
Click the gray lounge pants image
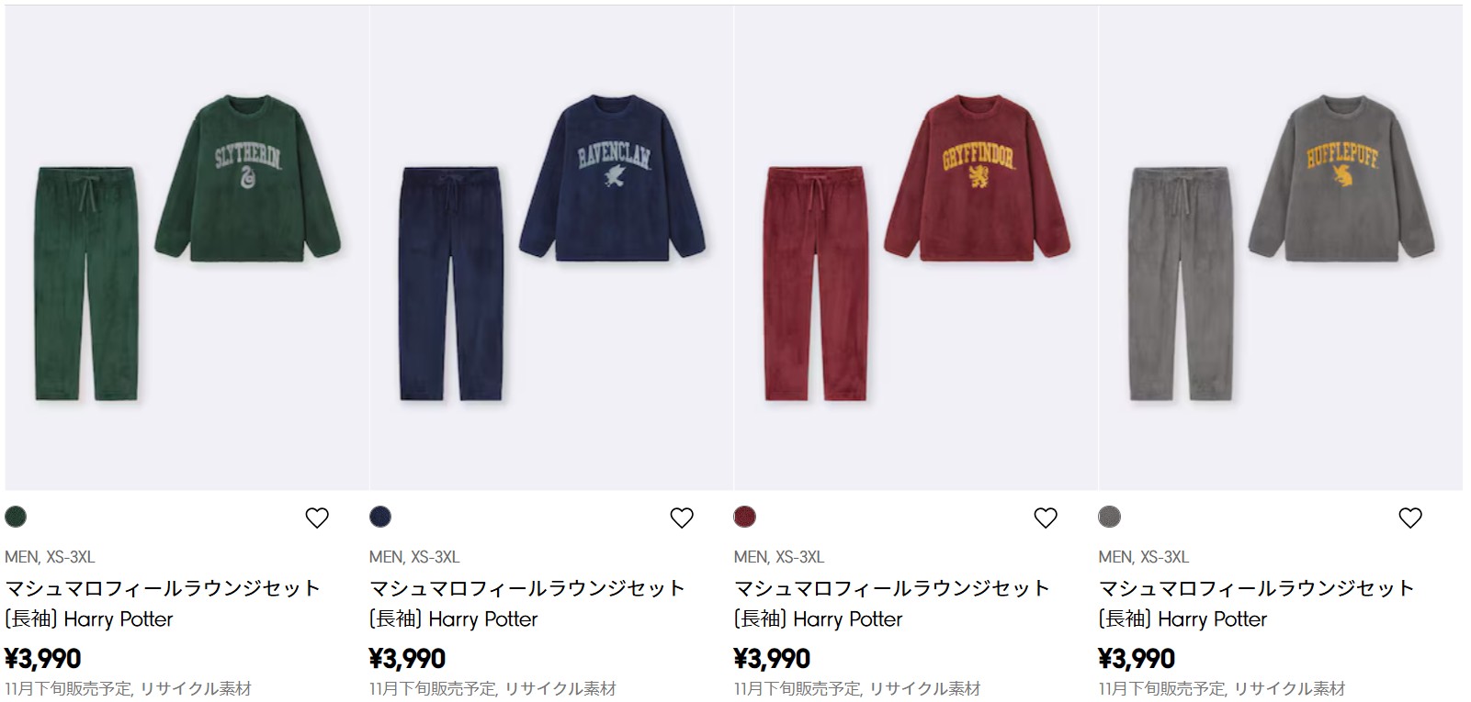(1182, 283)
